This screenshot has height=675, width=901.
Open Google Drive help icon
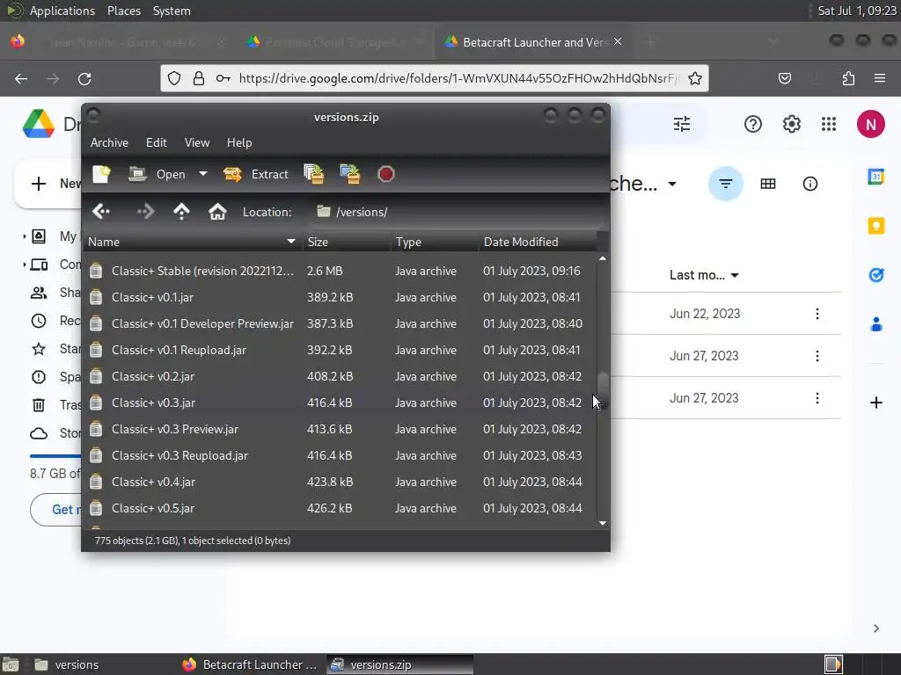point(753,124)
